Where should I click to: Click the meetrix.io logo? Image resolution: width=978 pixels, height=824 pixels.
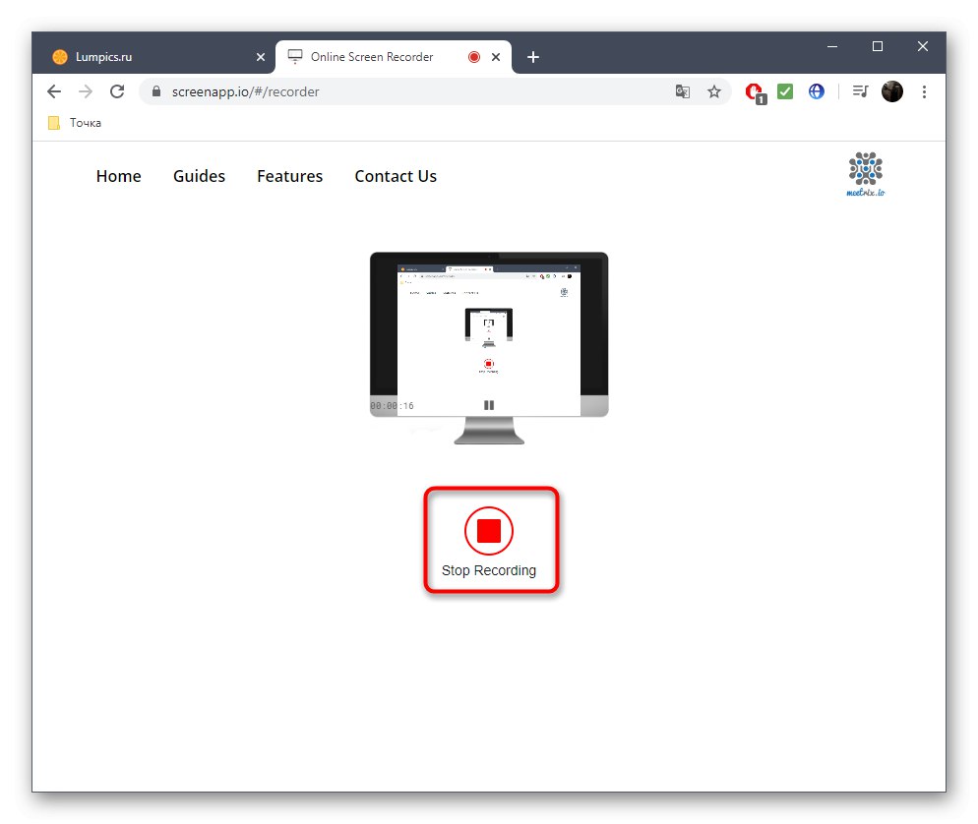pyautogui.click(x=864, y=173)
